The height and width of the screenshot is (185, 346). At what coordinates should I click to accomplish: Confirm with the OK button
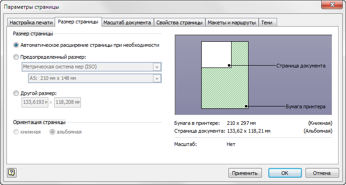point(285,173)
